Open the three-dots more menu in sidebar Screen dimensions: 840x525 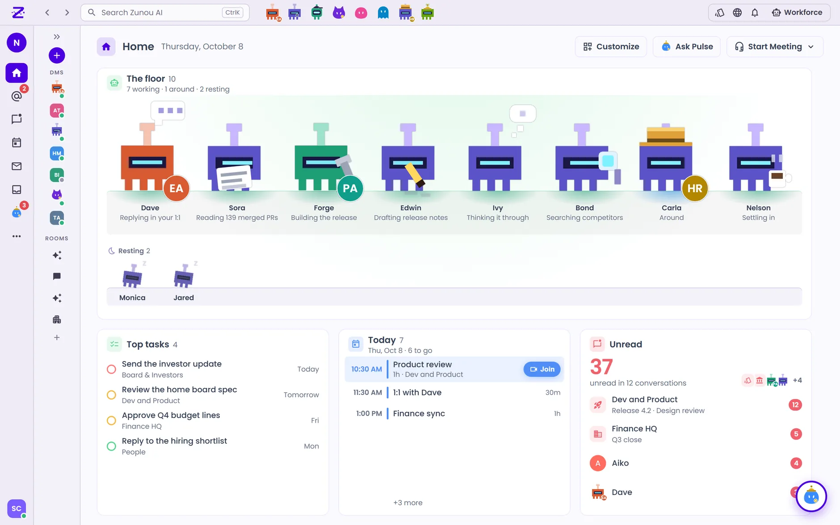17,236
